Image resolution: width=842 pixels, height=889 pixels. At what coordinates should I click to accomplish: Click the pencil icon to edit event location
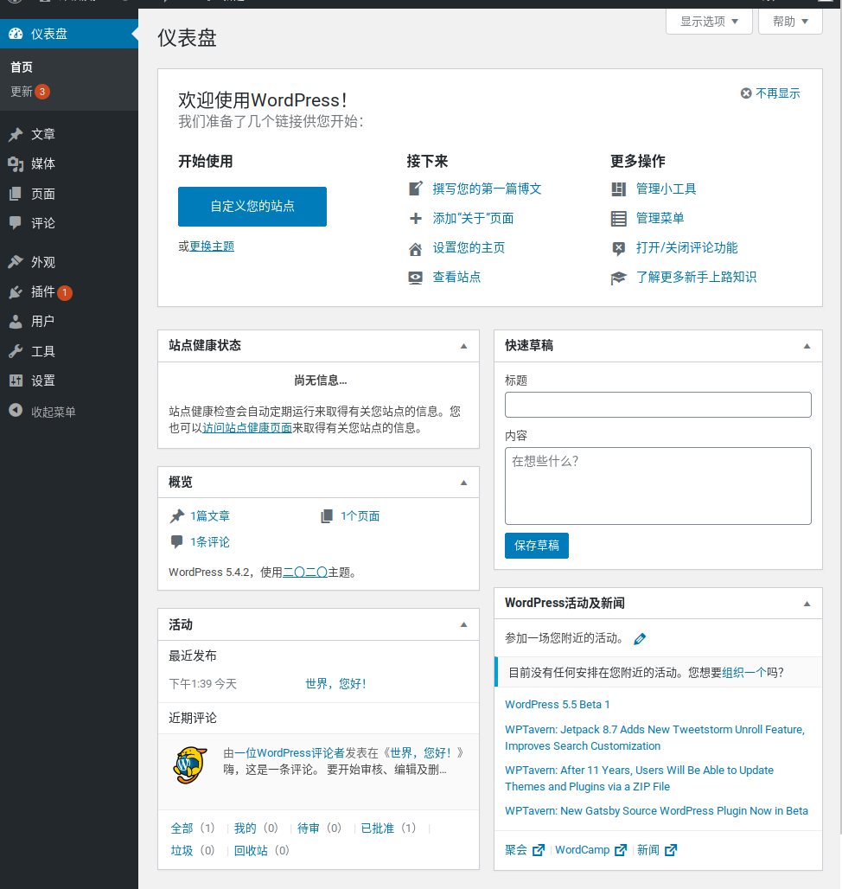[640, 639]
